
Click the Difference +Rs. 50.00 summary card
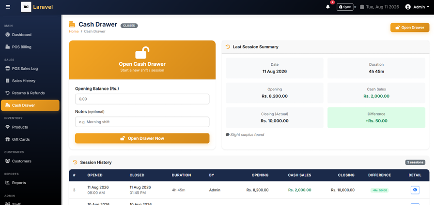376,117
